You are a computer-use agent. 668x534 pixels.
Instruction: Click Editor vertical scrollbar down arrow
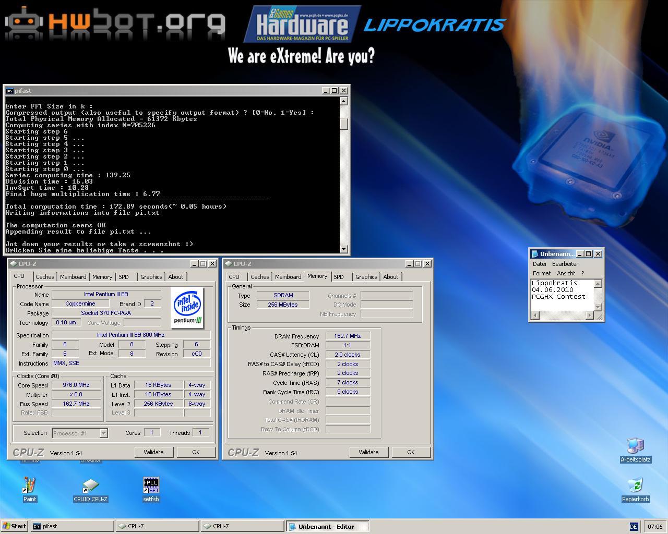[x=598, y=307]
